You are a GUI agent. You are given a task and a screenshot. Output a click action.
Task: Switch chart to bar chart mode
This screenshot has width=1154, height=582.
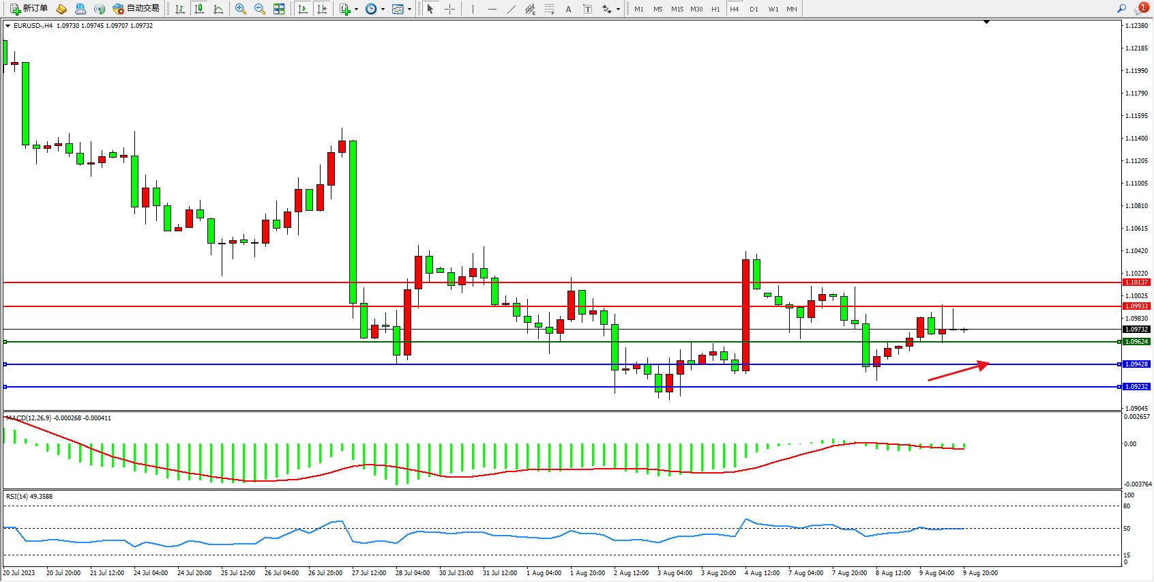tap(180, 9)
